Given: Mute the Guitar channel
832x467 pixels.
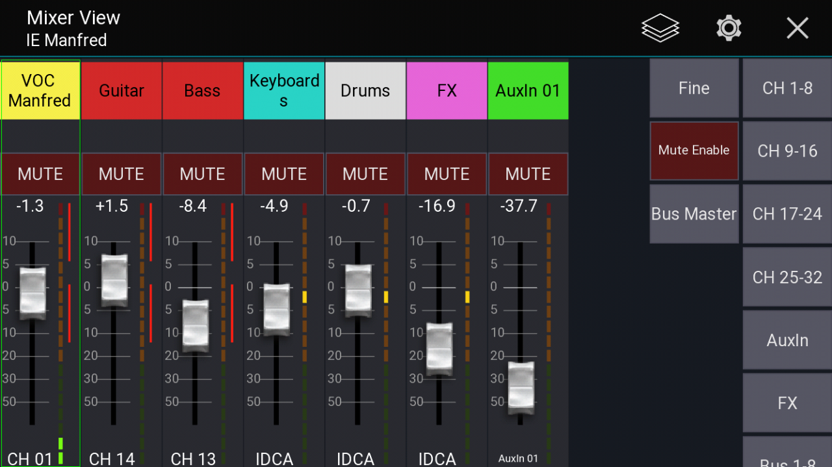Looking at the screenshot, I should (x=122, y=174).
